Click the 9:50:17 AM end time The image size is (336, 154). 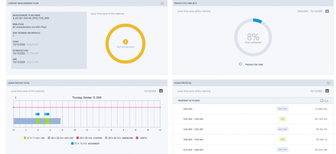(32, 62)
